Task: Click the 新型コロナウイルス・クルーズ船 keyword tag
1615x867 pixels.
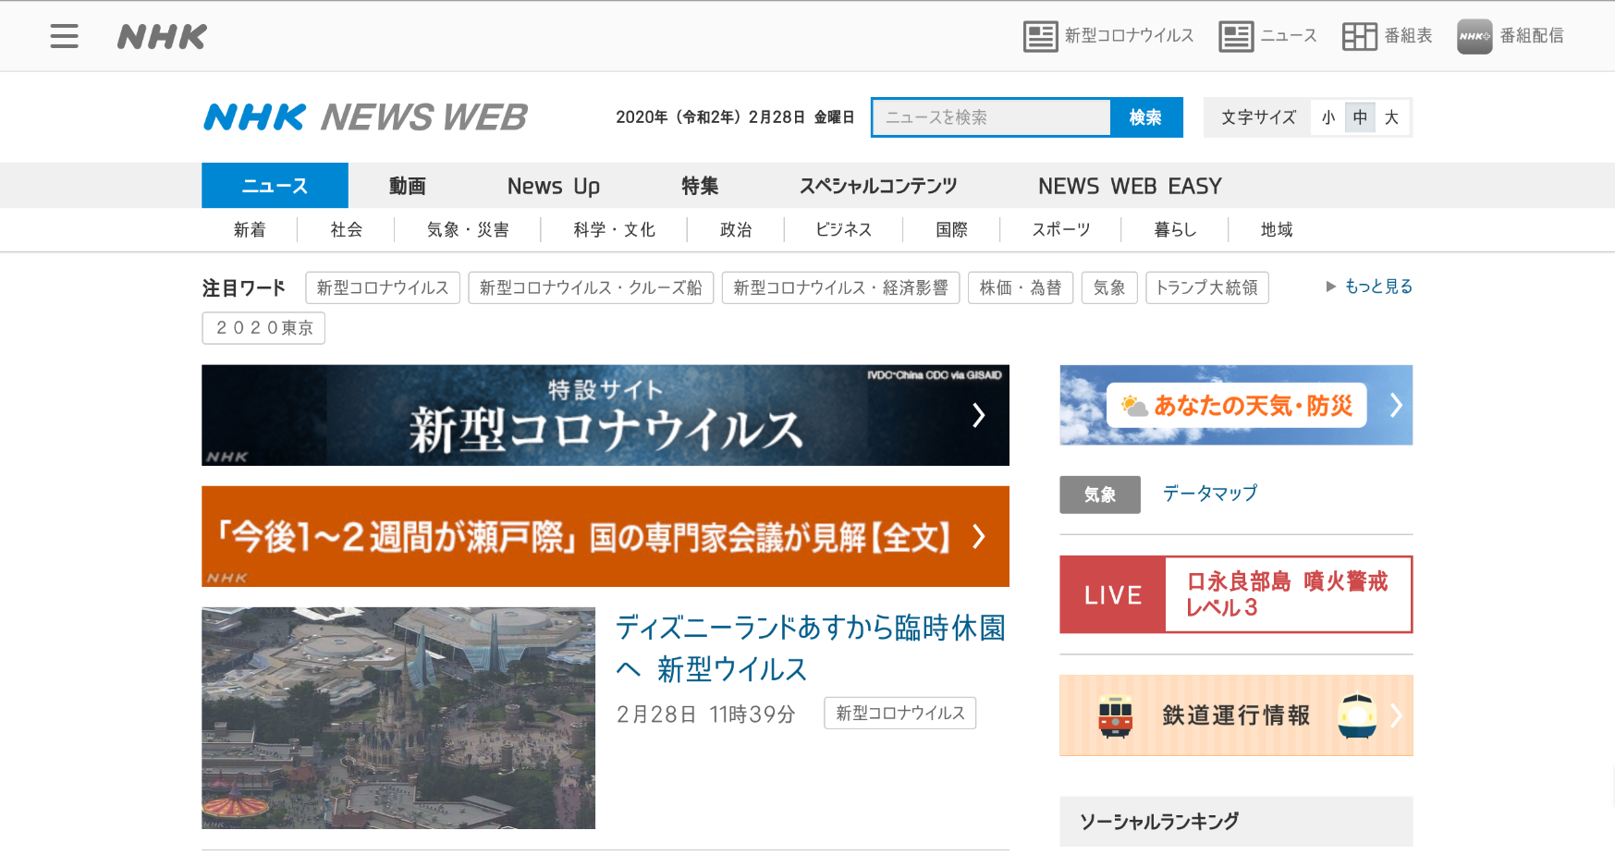Action: 591,287
